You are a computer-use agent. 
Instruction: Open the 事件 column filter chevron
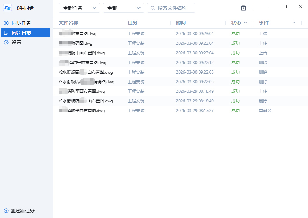[x=293, y=23]
